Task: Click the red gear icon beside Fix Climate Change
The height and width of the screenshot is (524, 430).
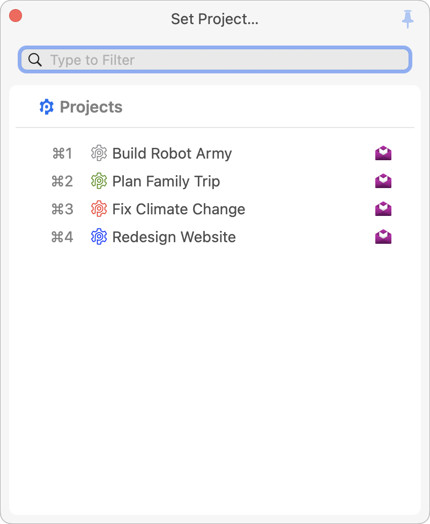Action: coord(99,209)
